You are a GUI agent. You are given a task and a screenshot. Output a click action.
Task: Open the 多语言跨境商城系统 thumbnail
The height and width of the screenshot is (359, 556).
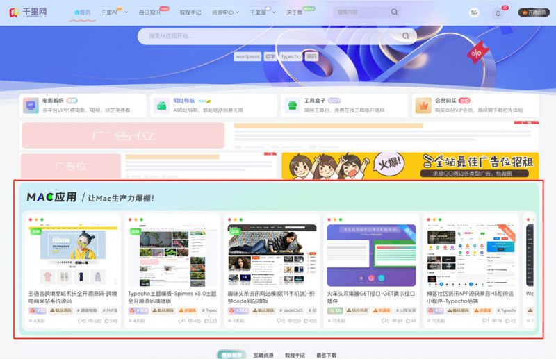coord(73,255)
